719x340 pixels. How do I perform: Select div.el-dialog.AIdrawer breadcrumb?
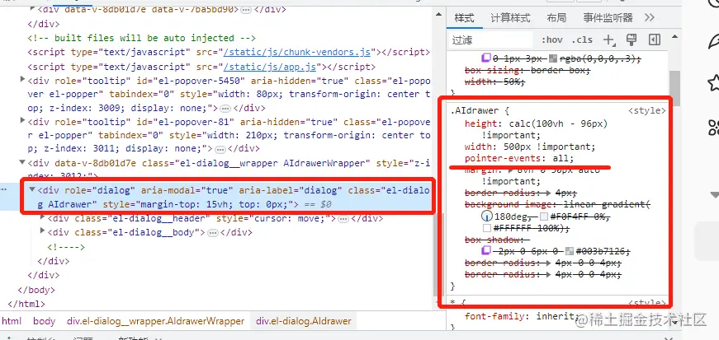coord(304,321)
